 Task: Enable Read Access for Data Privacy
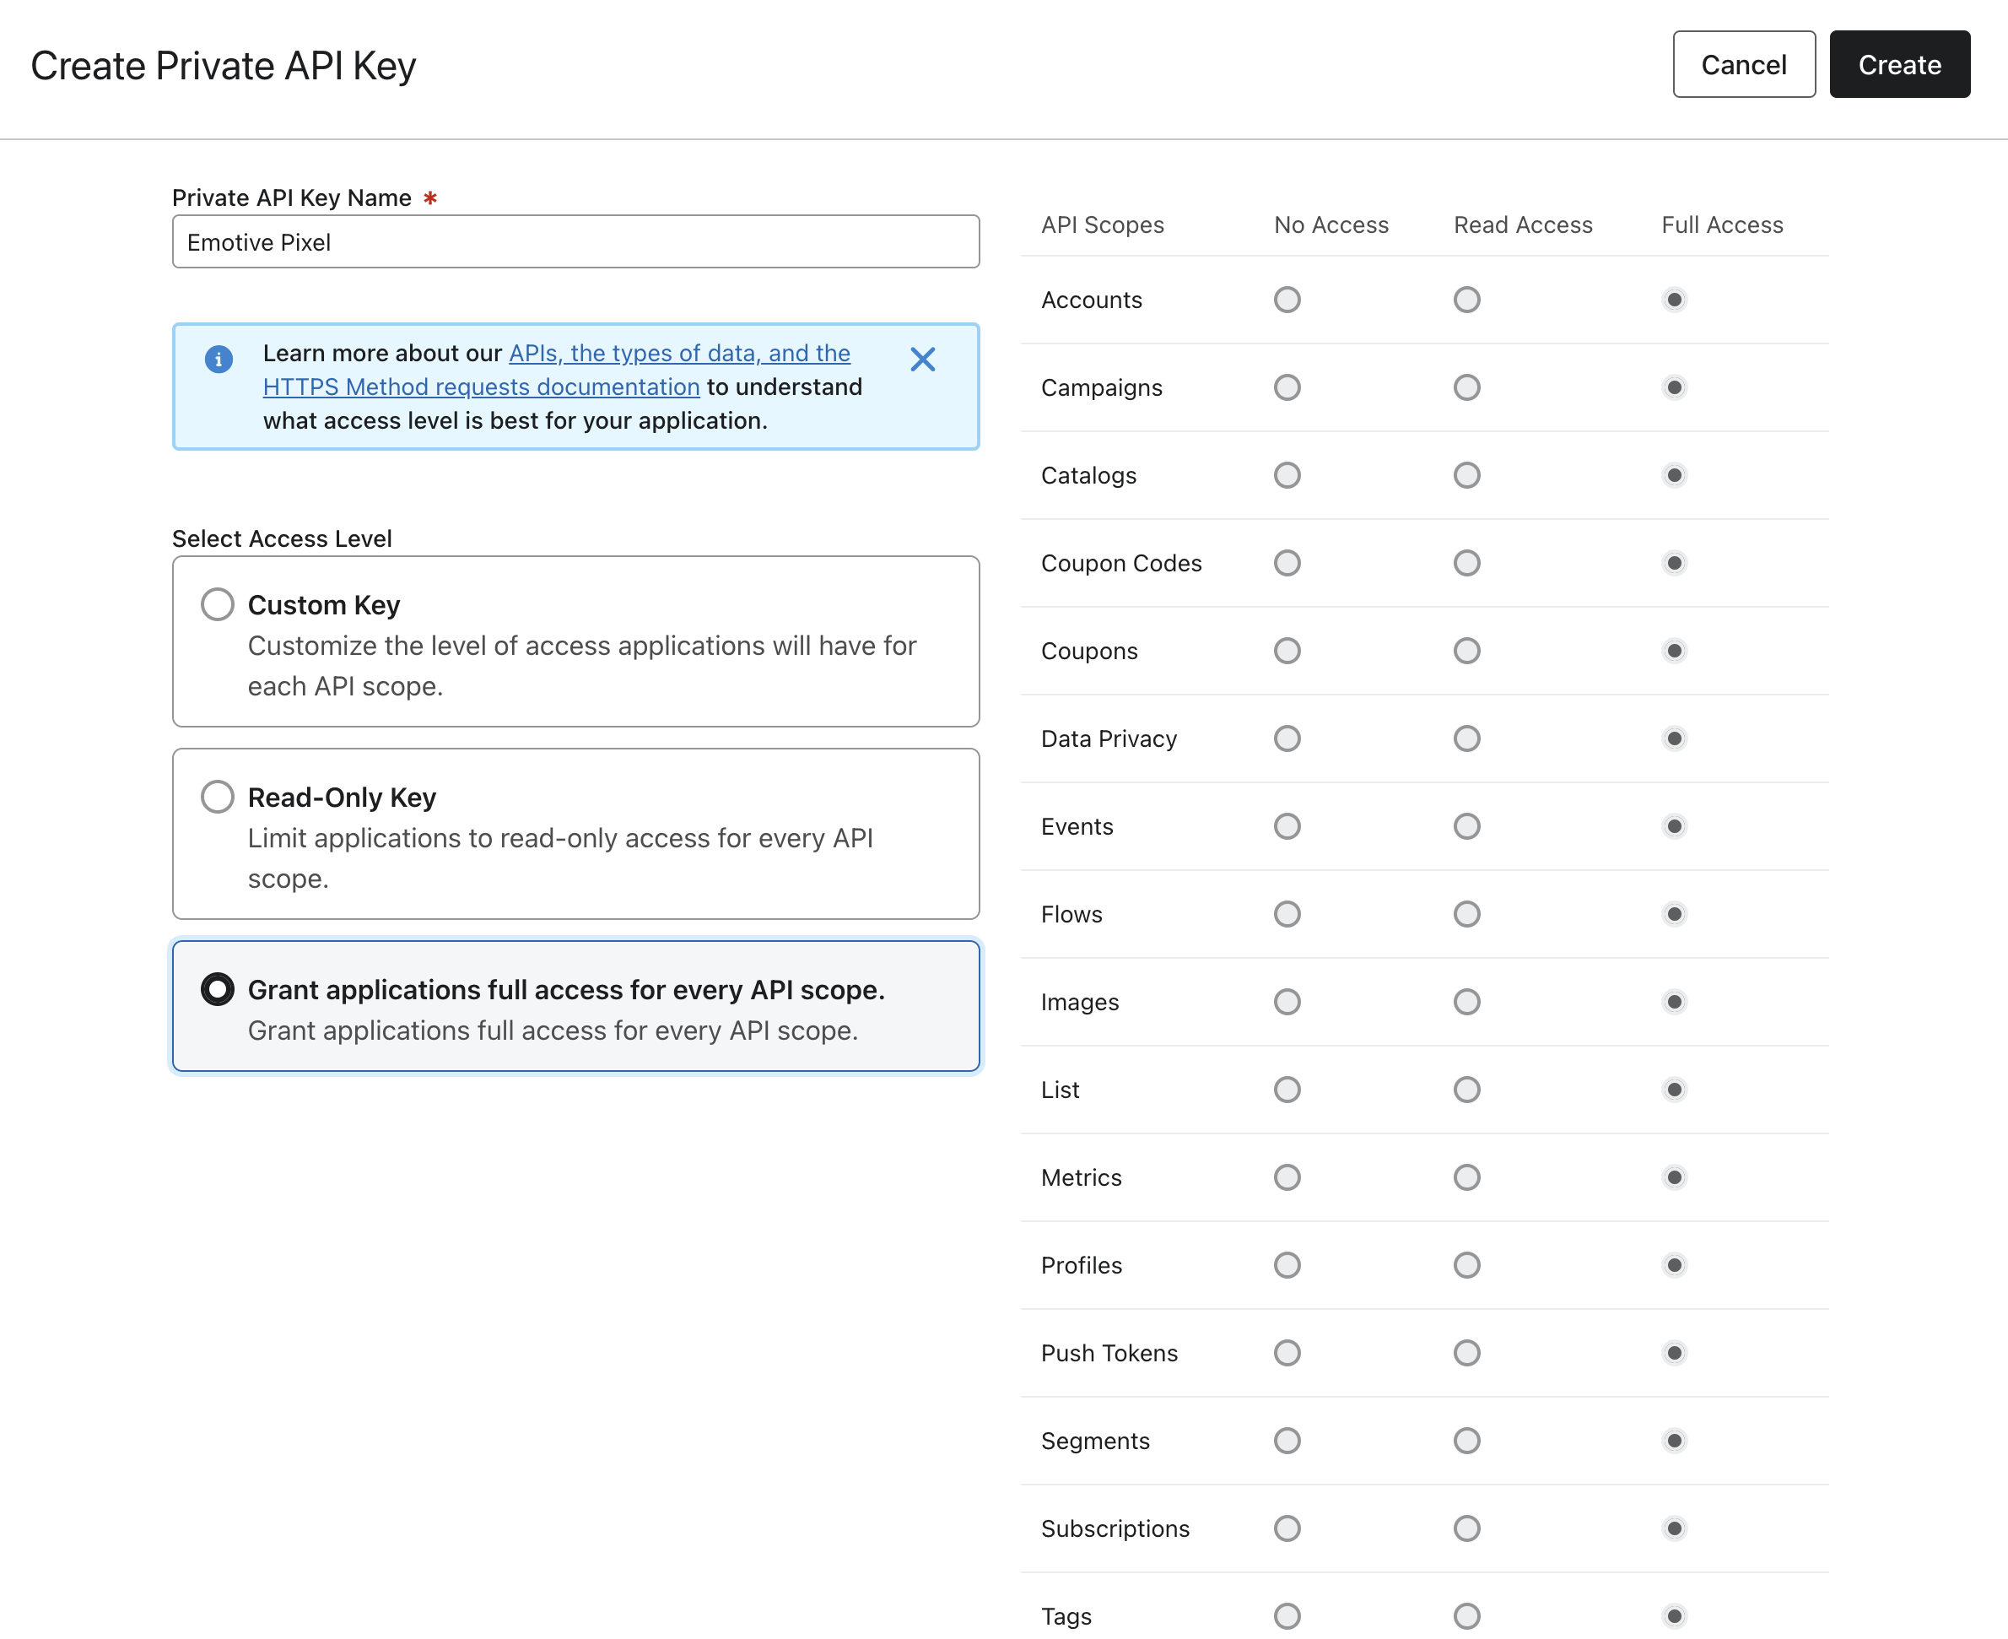pos(1466,738)
